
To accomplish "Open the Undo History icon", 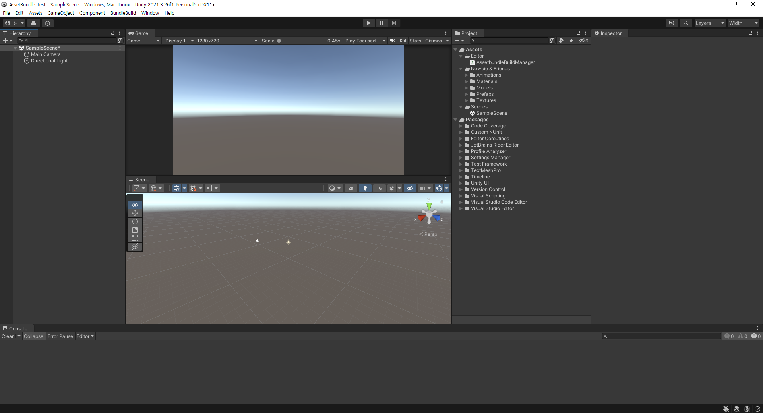I will pos(672,23).
